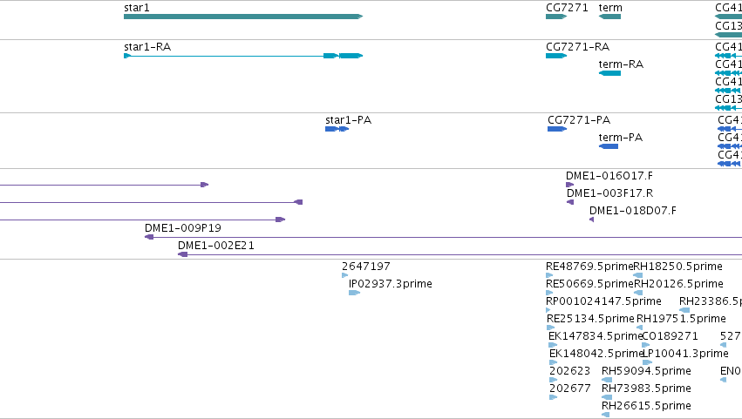Click the DME1-018D07.F marker
Screen dimensions: 742x419
(x=591, y=220)
